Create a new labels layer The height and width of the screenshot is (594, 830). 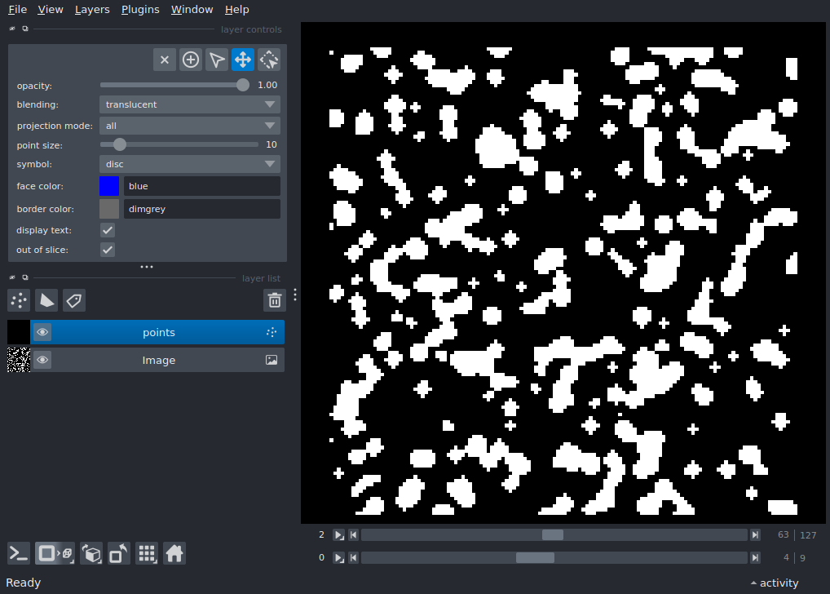tap(74, 300)
